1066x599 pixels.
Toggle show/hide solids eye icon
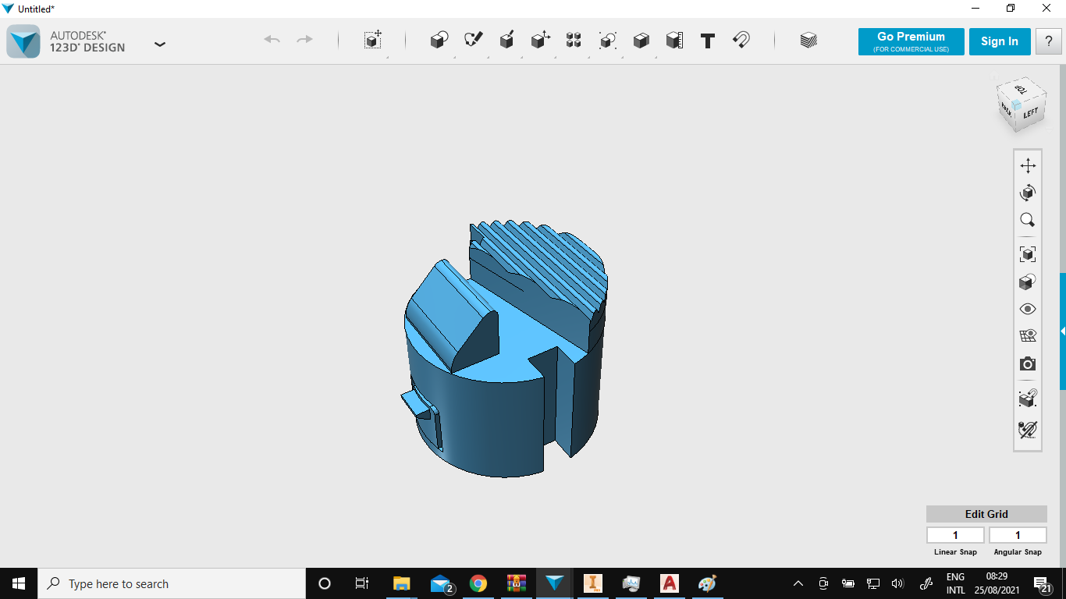(1028, 309)
